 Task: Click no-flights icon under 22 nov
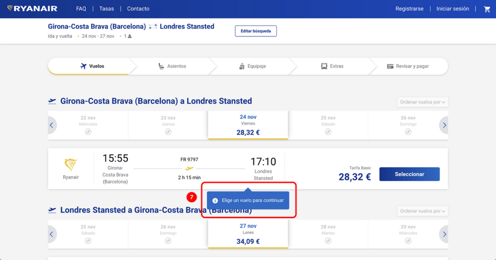88,132
